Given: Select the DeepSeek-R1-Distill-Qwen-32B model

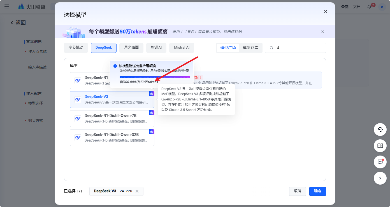Looking at the screenshot, I should [112, 138].
